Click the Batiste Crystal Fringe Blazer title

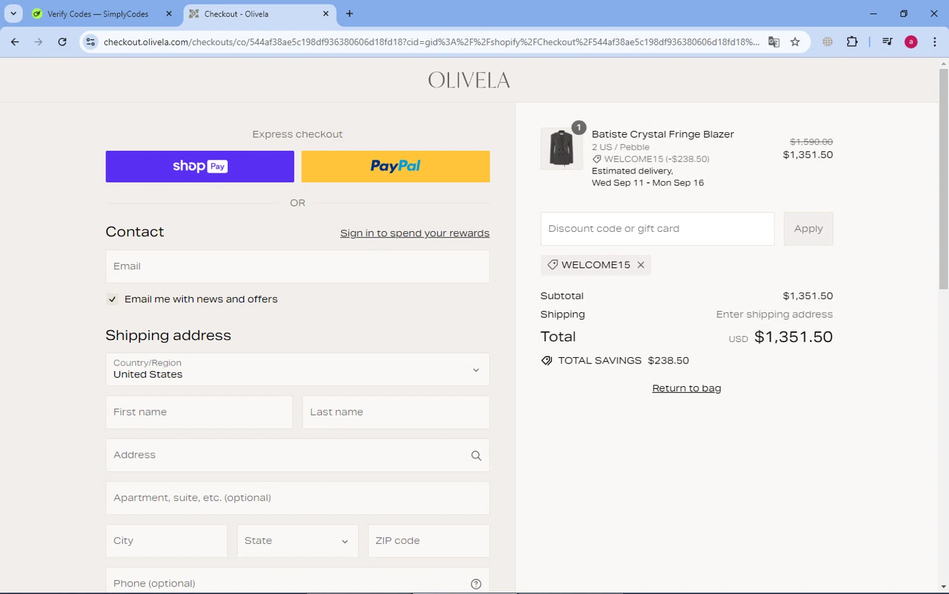pos(663,134)
